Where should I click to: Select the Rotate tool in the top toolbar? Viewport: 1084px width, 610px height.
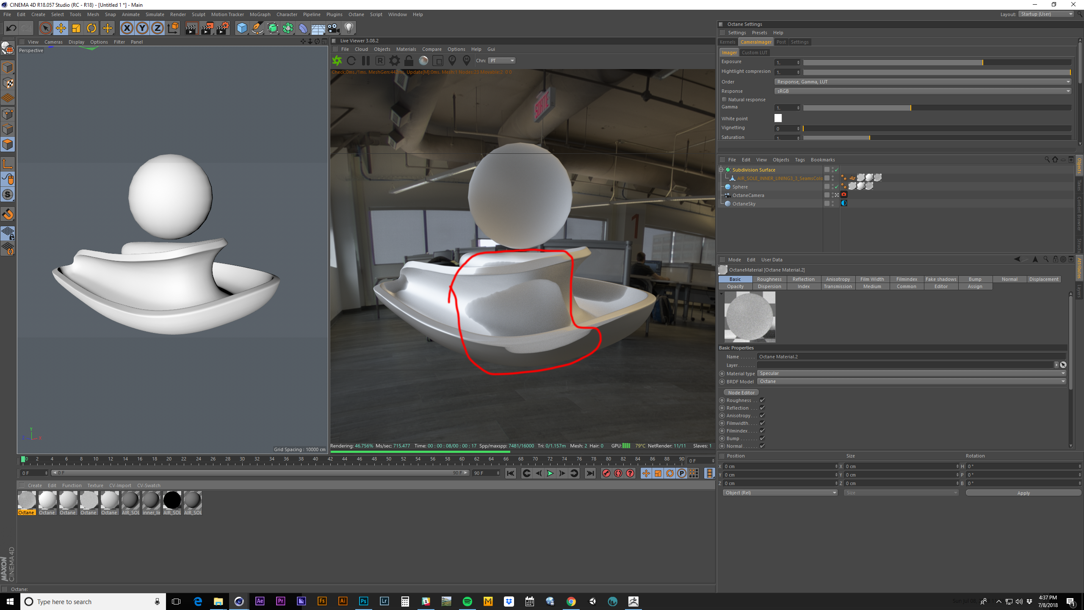[91, 28]
